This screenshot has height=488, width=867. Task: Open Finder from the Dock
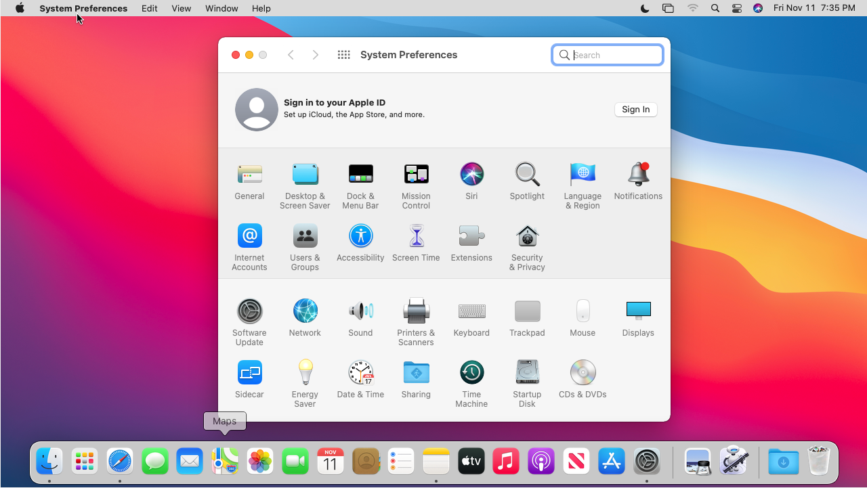coord(49,461)
